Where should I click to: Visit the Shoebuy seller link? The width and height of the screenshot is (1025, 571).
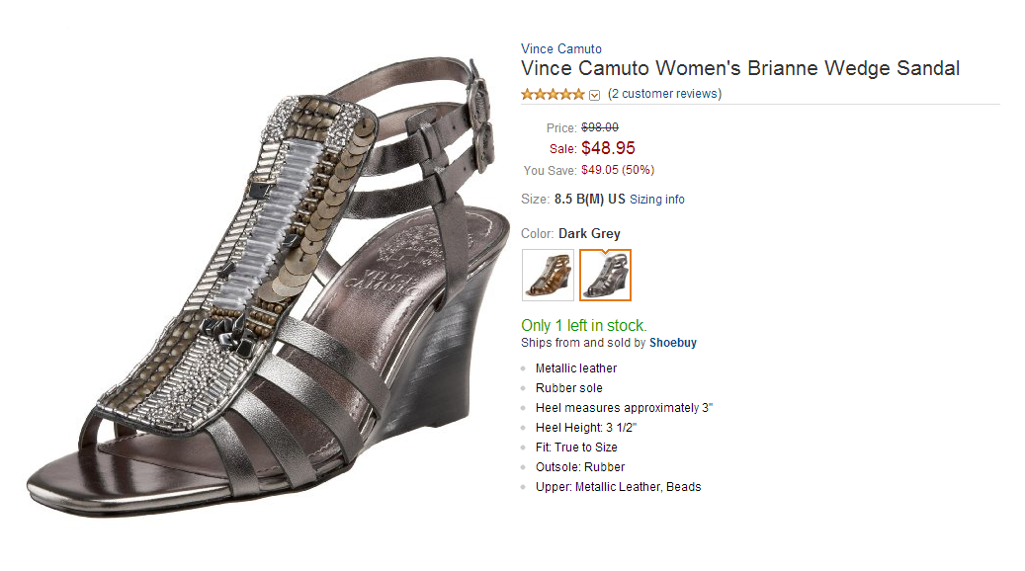click(673, 343)
